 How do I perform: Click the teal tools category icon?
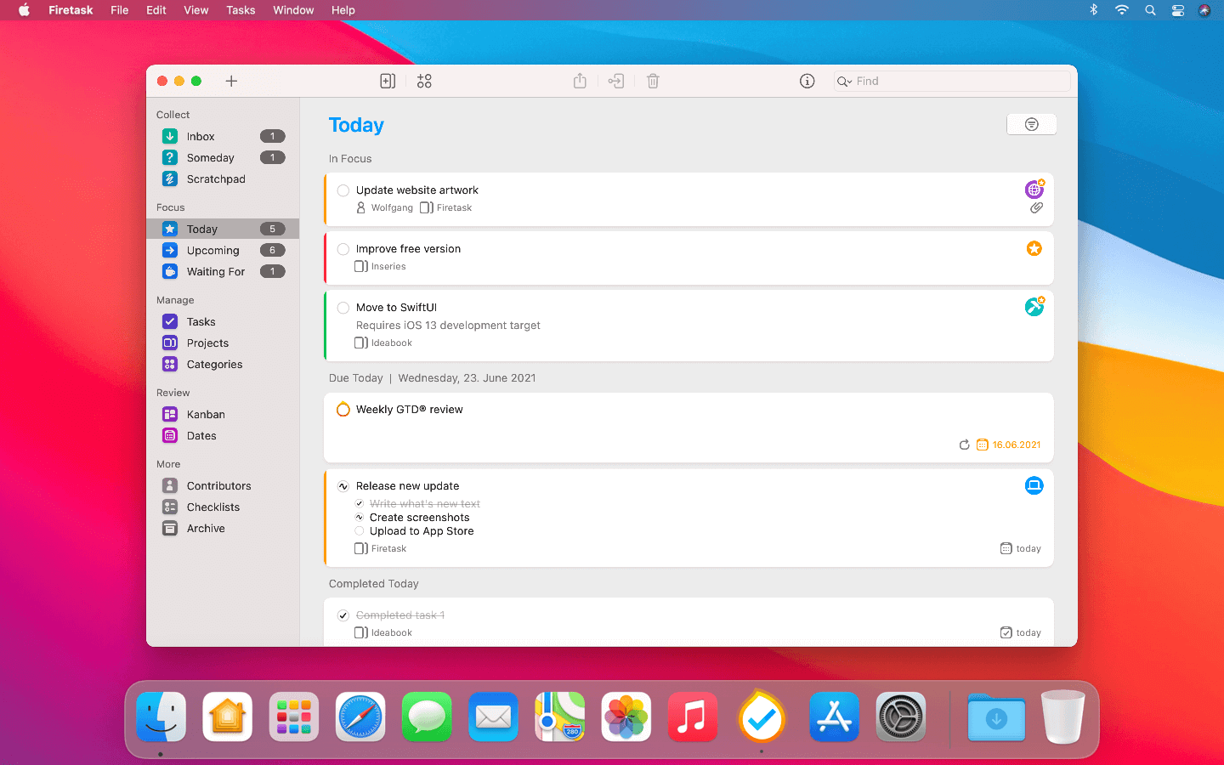click(x=1034, y=307)
